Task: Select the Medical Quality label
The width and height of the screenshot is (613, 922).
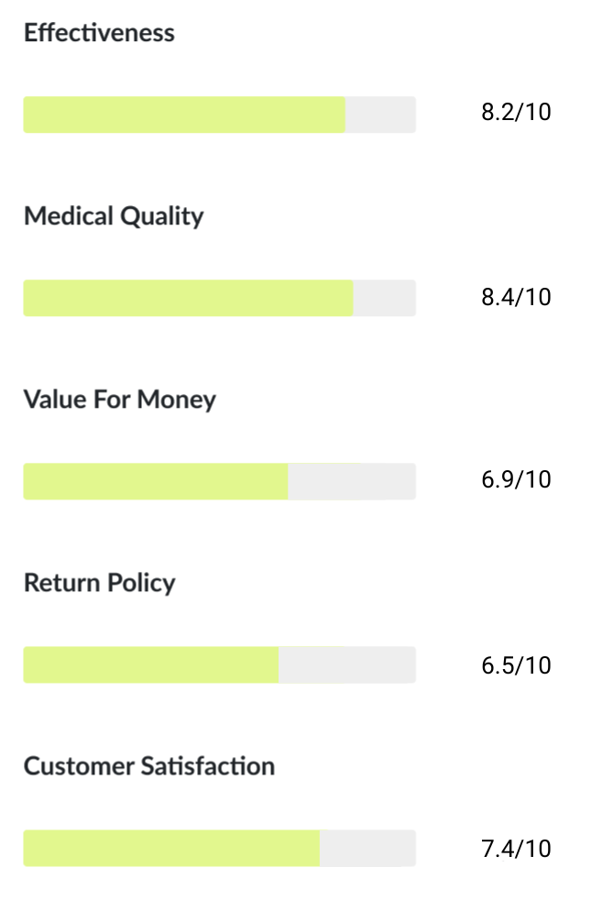Action: [x=114, y=216]
